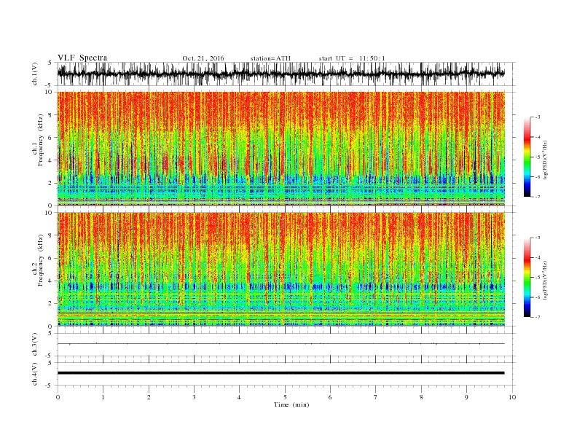The image size is (577, 446).
Task: Click the "-5" label on ch.1 colorbar
Action: 538,157
